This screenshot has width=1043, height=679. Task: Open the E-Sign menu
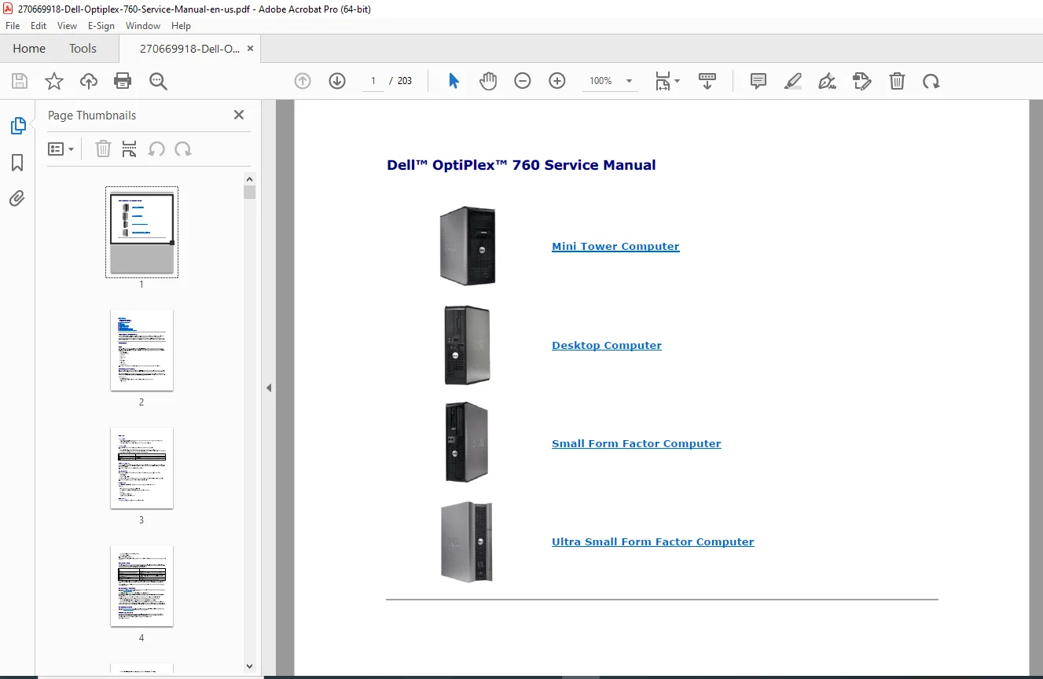click(x=101, y=26)
